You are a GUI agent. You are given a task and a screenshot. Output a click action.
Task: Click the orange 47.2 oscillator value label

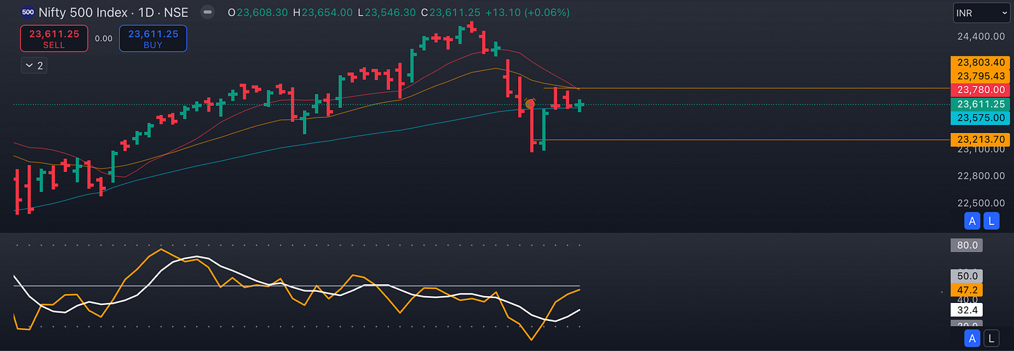966,289
